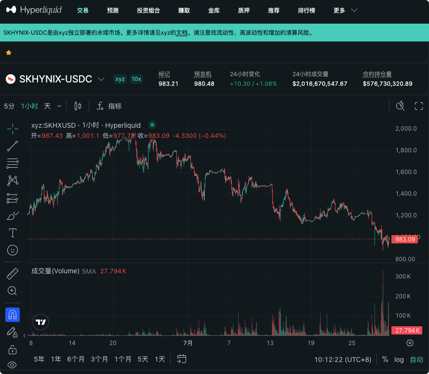Open the go-to-date calendar icon
The width and height of the screenshot is (429, 374).
tap(181, 359)
